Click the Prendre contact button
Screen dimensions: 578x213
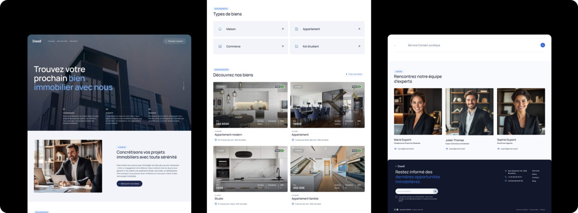(x=175, y=41)
